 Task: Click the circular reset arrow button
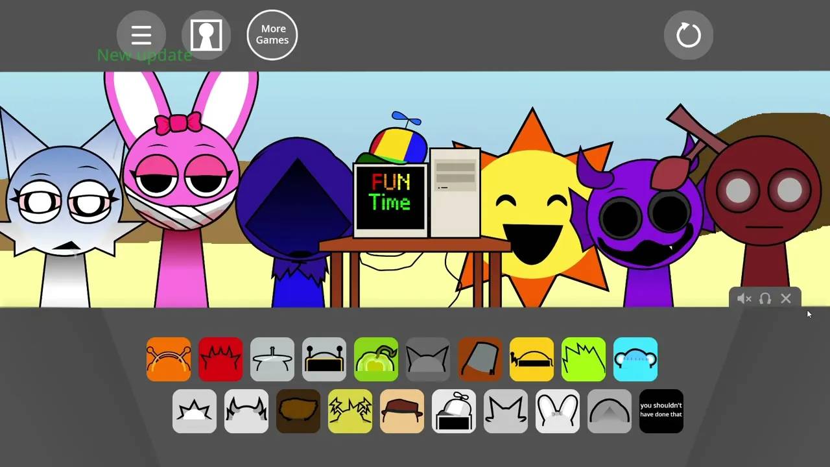pos(689,35)
